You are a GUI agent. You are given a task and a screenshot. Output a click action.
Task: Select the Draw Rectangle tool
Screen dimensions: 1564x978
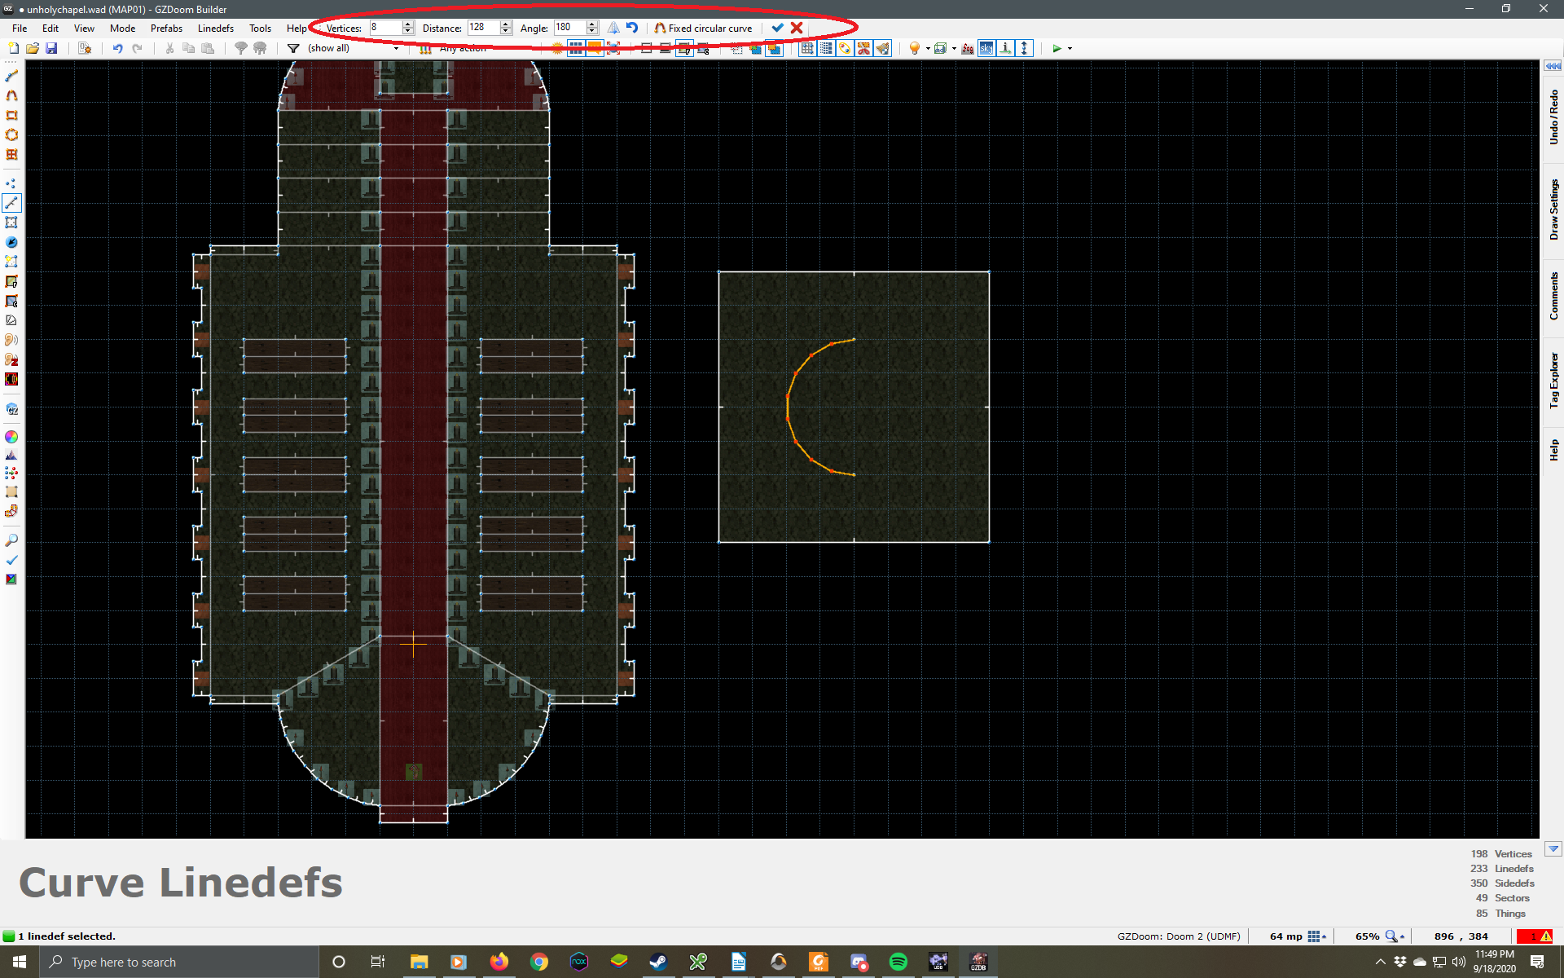coord(11,115)
